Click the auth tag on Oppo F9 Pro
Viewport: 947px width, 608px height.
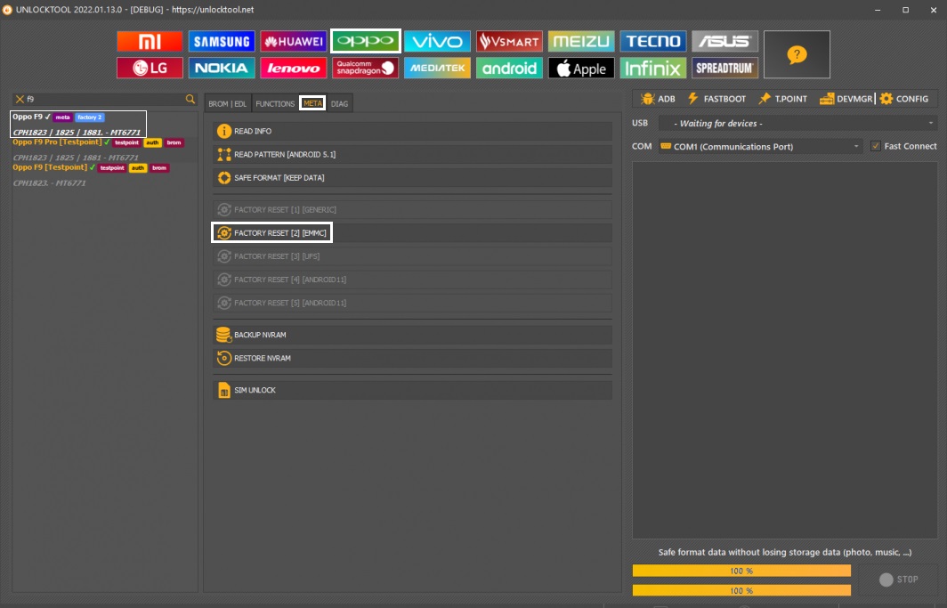coord(152,142)
